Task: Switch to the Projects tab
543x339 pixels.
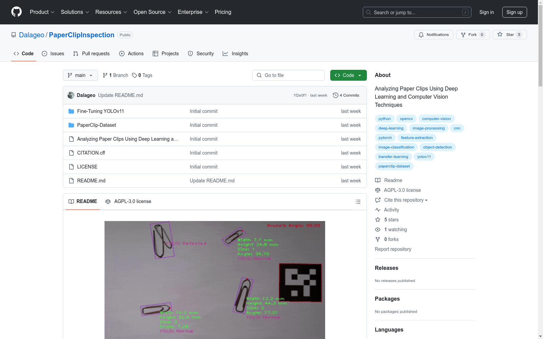Action: [x=166, y=54]
